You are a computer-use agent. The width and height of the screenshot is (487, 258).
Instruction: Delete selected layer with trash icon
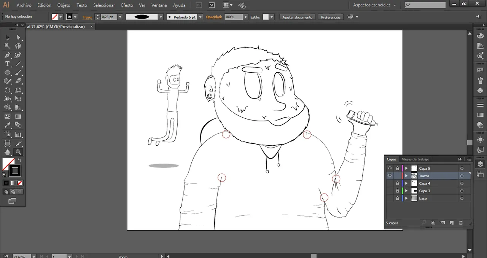(461, 223)
